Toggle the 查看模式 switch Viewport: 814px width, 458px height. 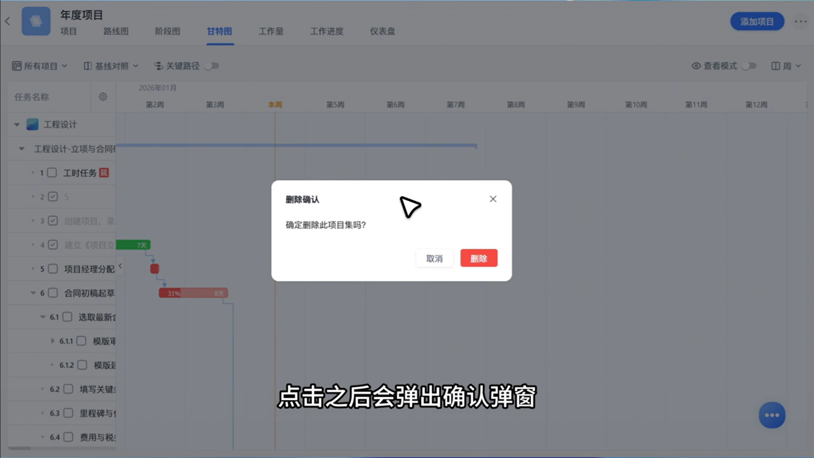tap(749, 66)
